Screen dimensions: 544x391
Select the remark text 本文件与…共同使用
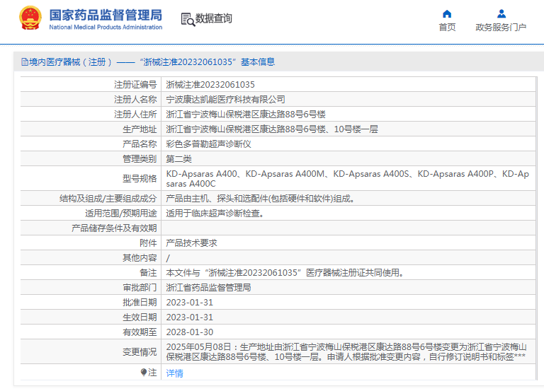[x=285, y=273]
